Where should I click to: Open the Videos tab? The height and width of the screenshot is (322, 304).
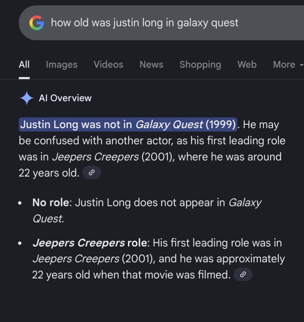coord(108,64)
